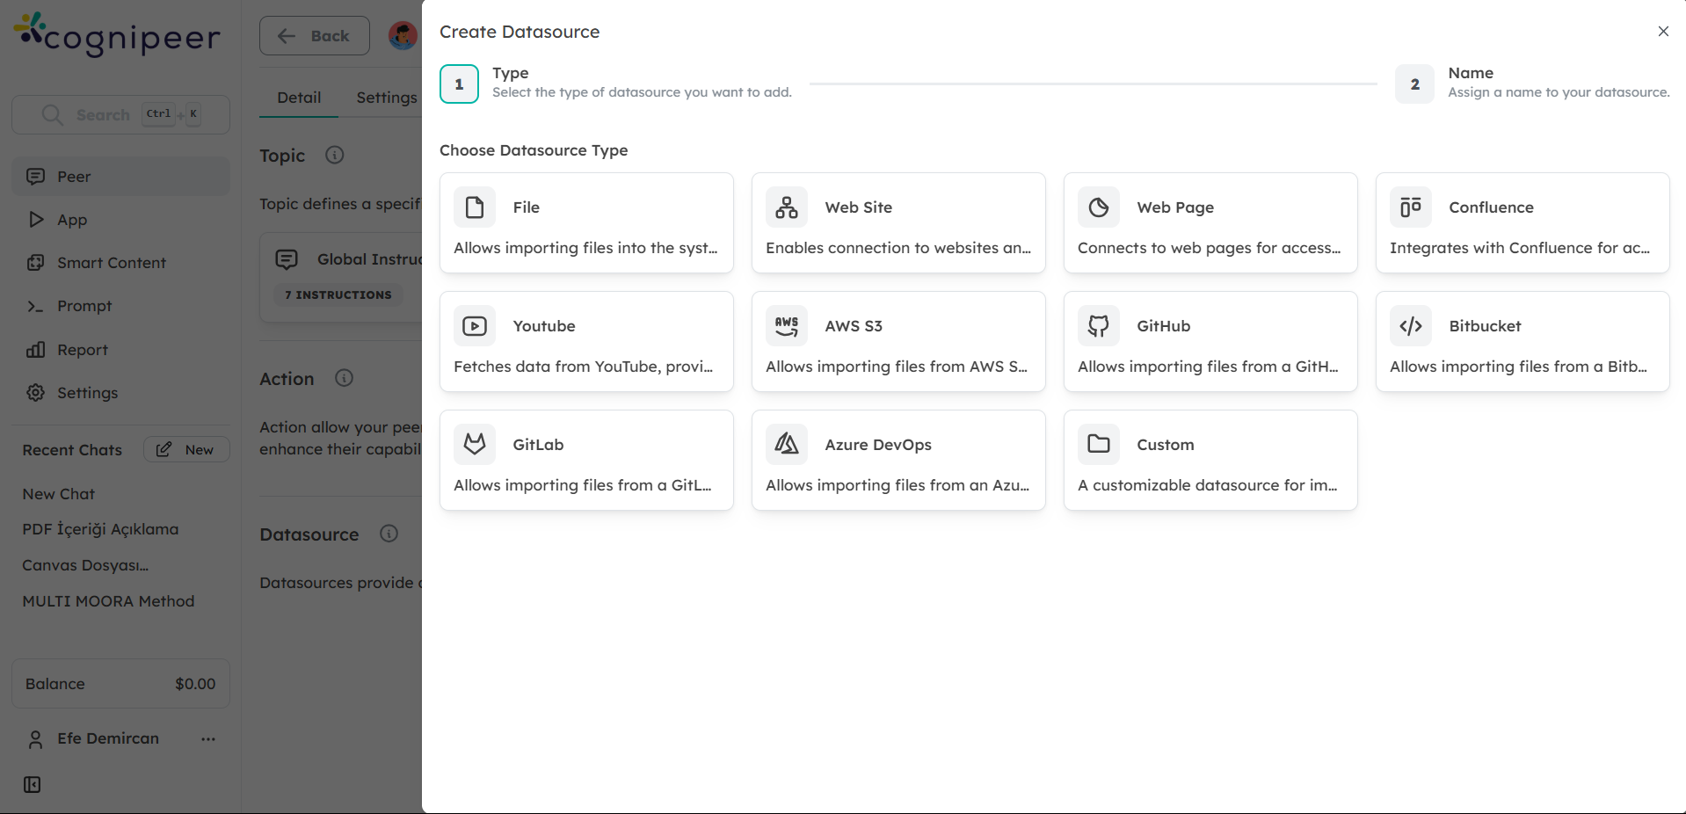The image size is (1686, 814).
Task: Select the GitHub datasource type
Action: (1210, 341)
